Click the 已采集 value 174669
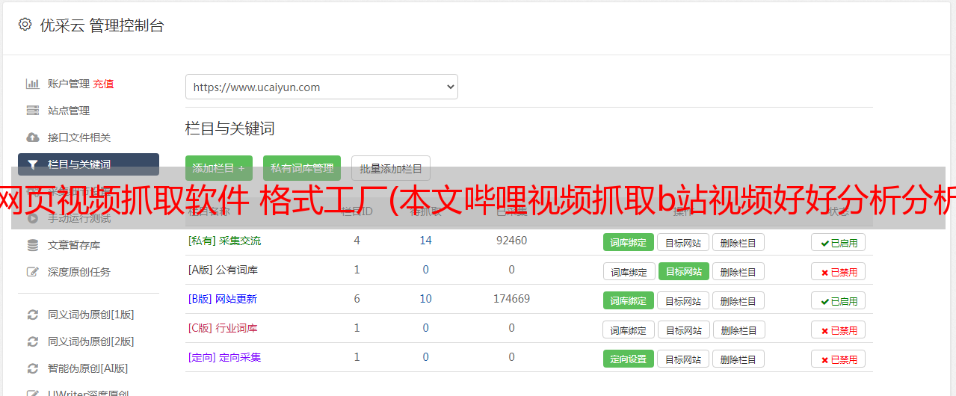The height and width of the screenshot is (396, 956). tap(511, 299)
